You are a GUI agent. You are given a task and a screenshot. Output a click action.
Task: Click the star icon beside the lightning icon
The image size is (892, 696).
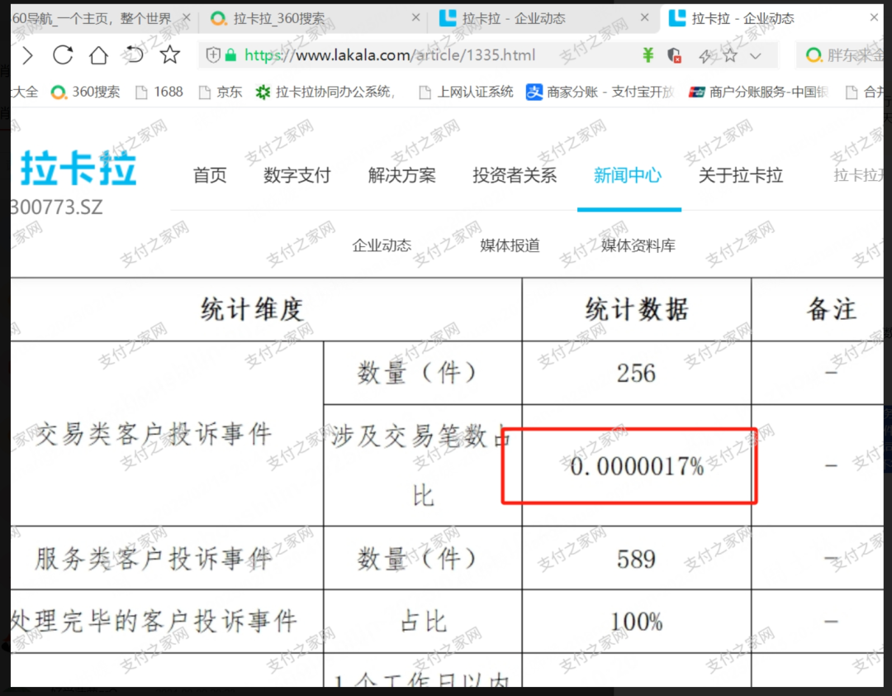(x=730, y=55)
